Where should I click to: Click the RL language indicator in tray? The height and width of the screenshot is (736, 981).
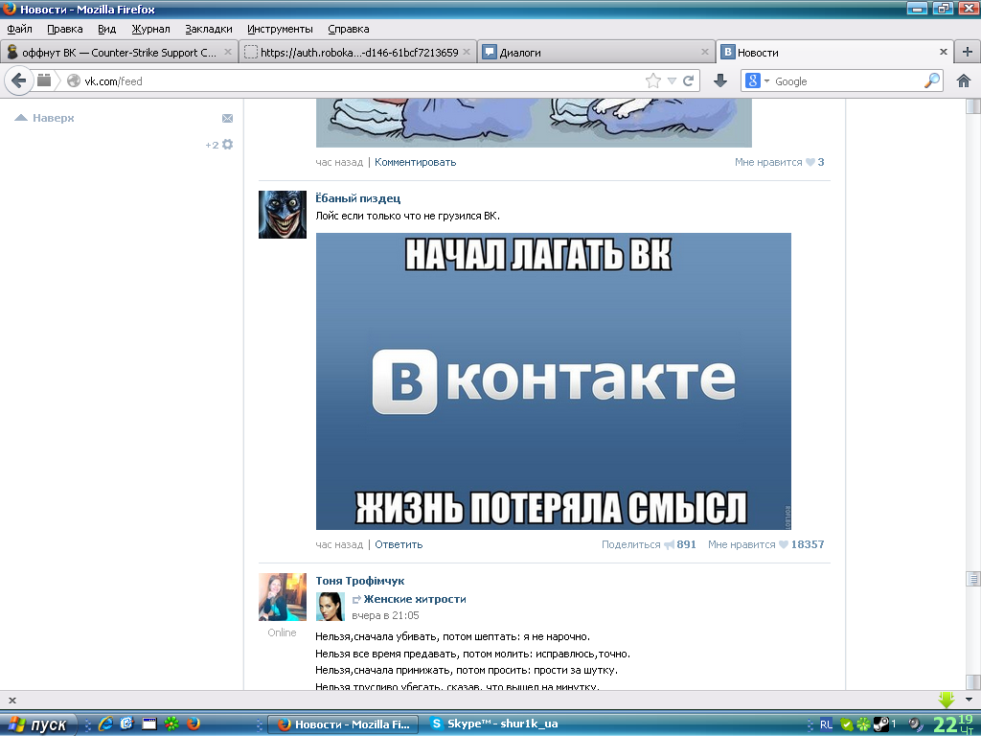pos(826,724)
